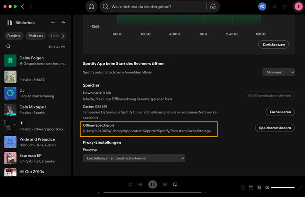Open All Out 2010s playlist

click(36, 172)
